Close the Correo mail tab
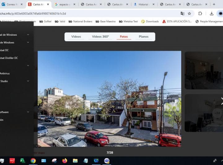The width and height of the screenshot is (223, 165). [22, 4]
